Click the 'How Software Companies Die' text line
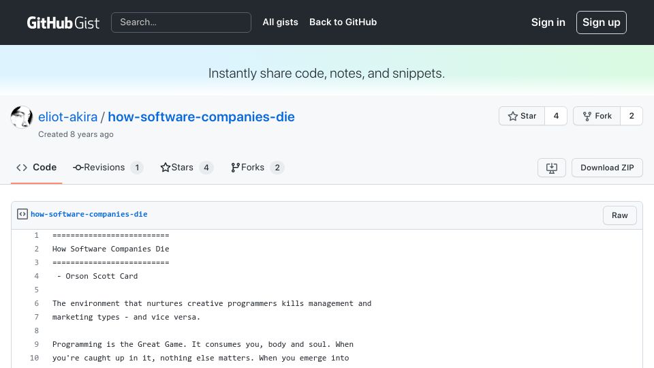Viewport: 654px width, 368px height. [110, 249]
